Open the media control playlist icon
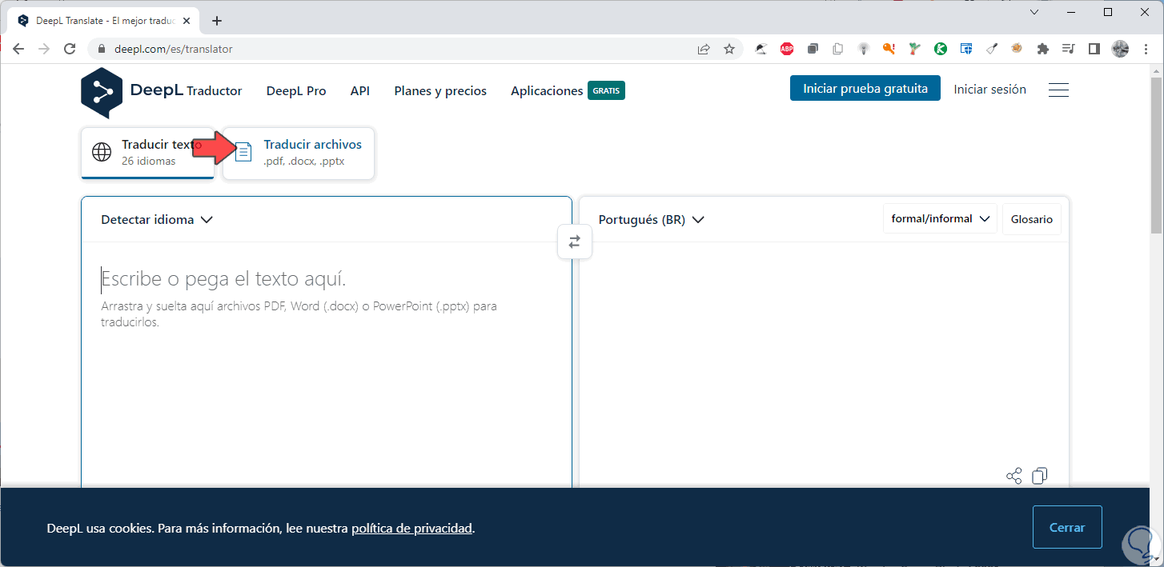Screen dimensions: 1164x567 [1068, 49]
